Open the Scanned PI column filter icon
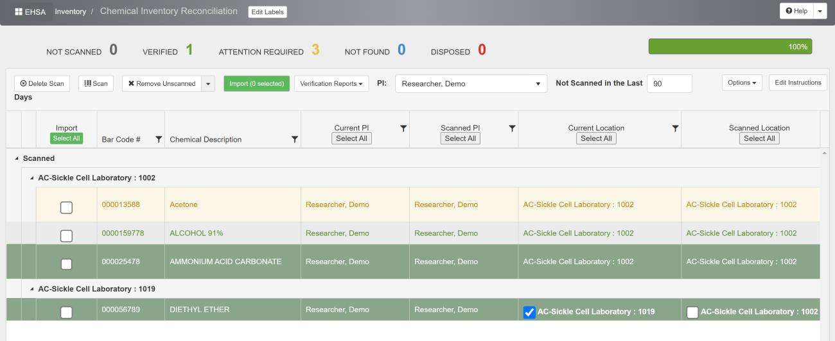 click(512, 129)
